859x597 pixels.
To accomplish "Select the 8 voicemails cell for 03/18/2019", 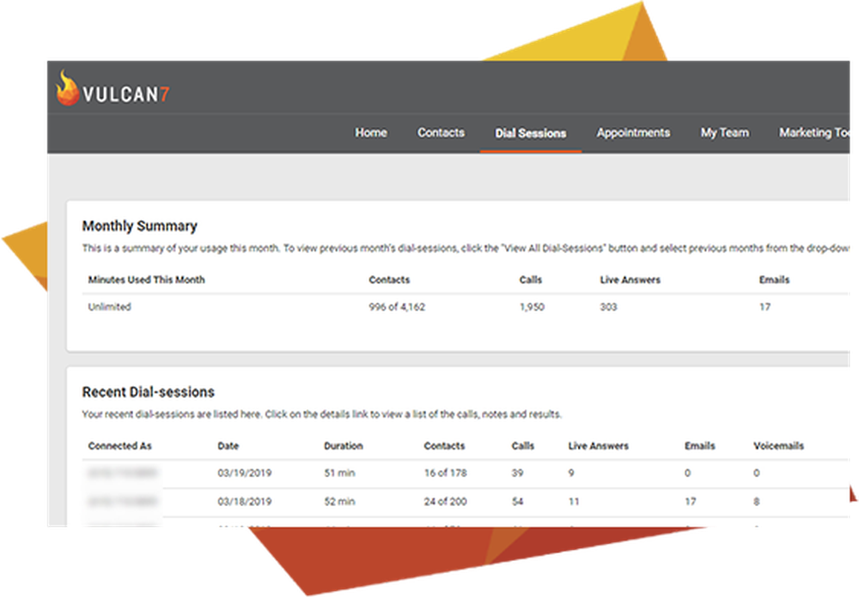I will point(757,501).
